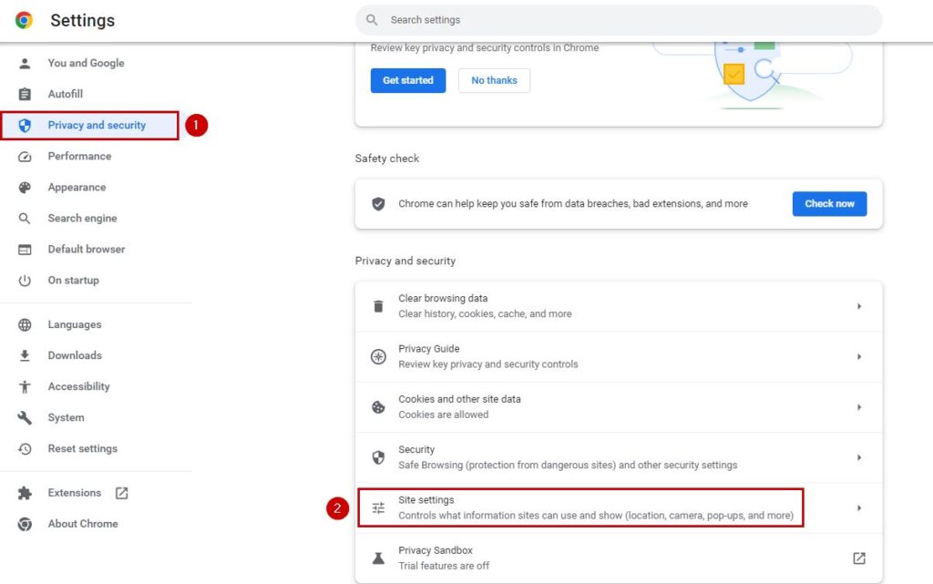
Task: Expand Cookies and other site data arrow
Action: 858,407
